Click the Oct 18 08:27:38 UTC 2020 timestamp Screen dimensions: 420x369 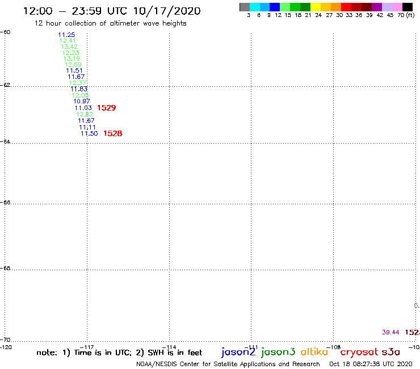[371, 364]
